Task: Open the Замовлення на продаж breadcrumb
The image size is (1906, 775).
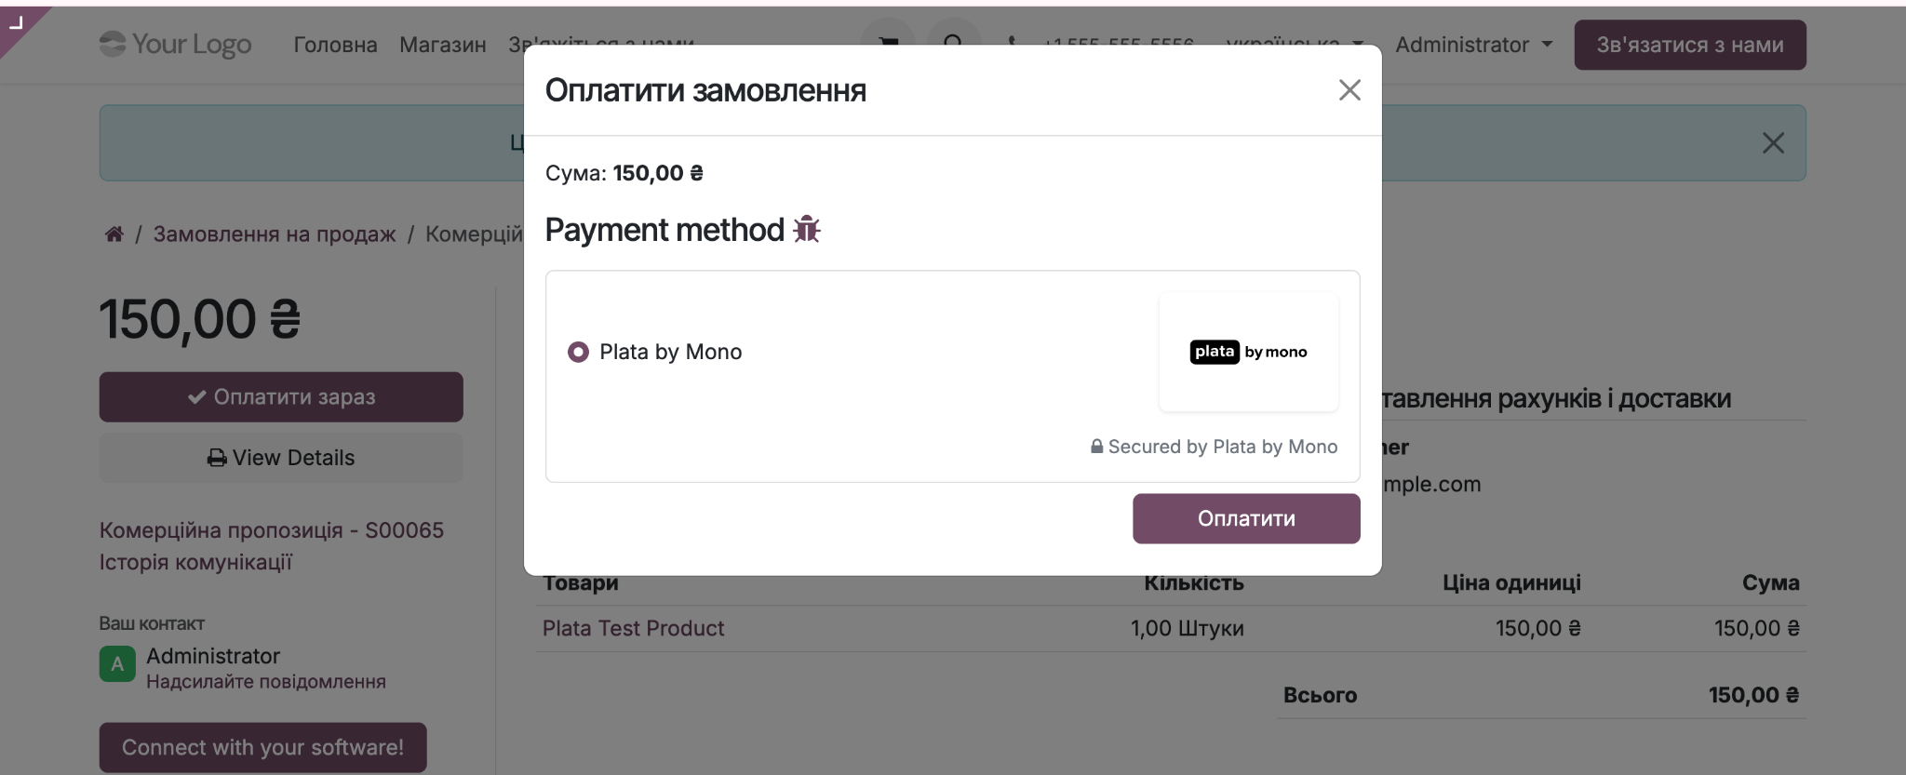Action: point(275,234)
